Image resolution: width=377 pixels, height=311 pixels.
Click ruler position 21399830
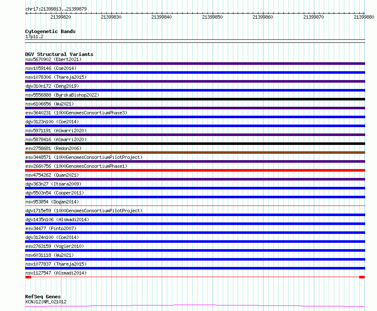coord(111,17)
